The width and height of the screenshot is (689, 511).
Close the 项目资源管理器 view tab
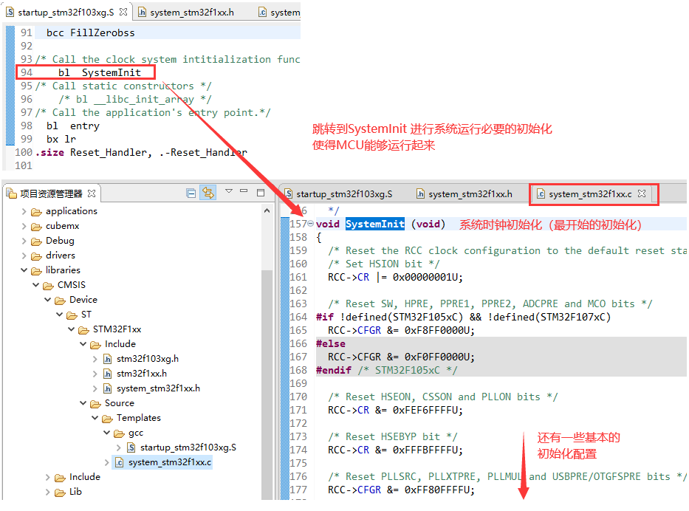[92, 193]
